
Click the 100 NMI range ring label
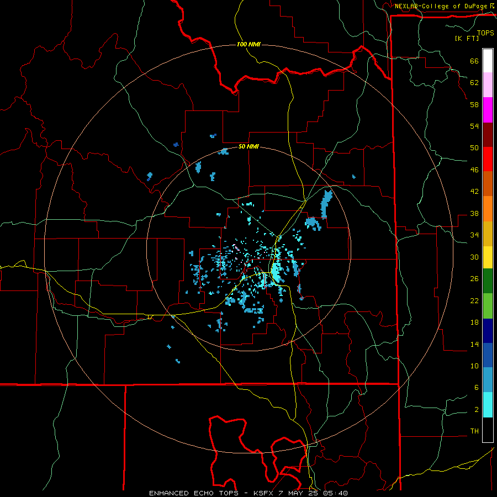(248, 44)
